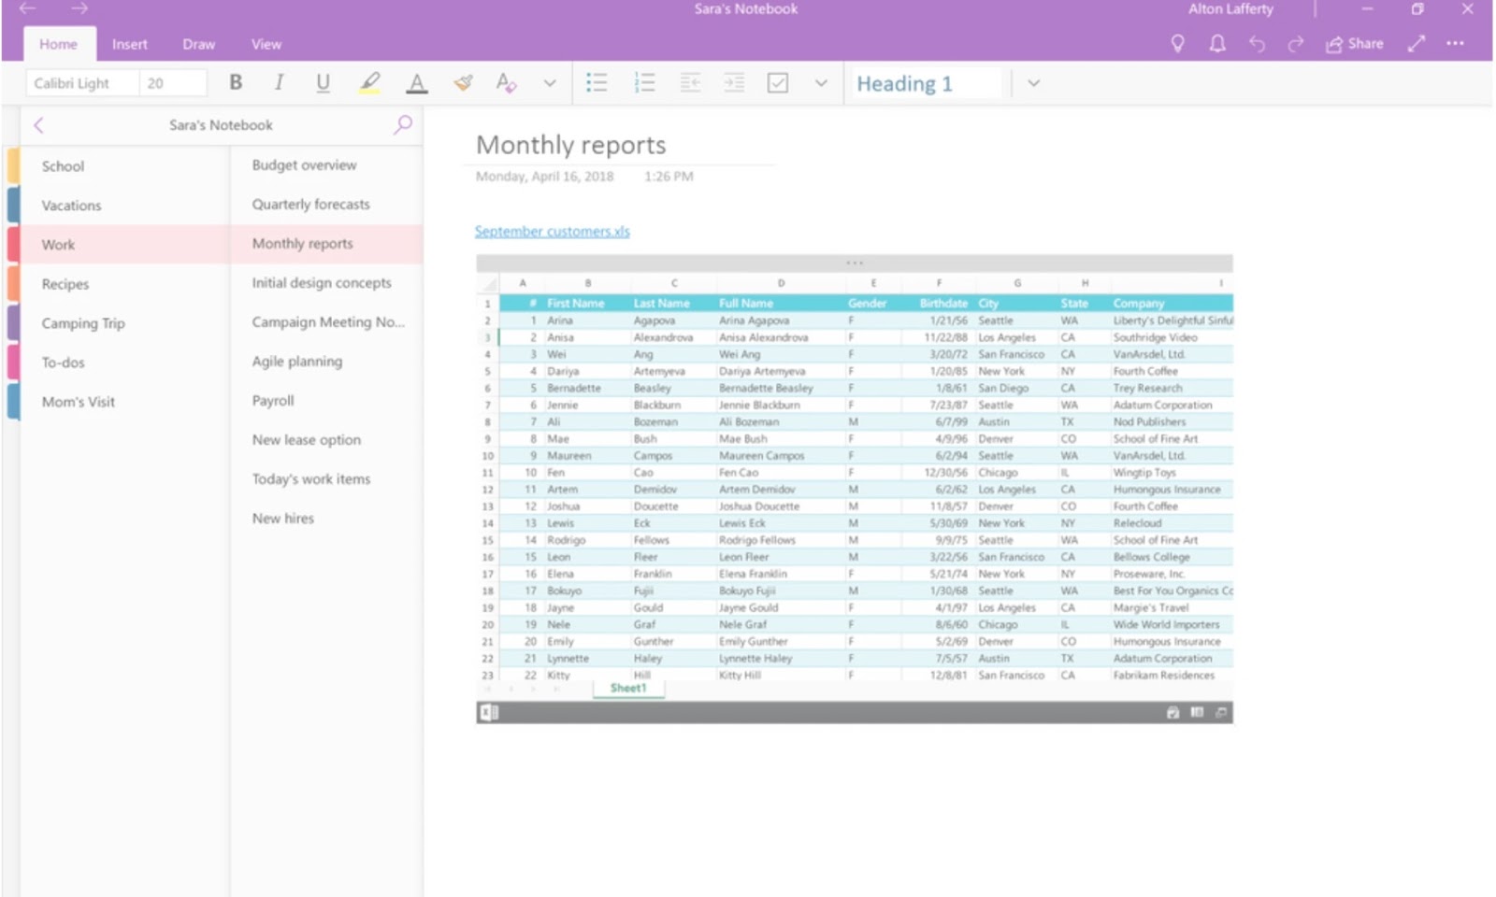
Task: Open the Initial design concepts page
Action: point(326,282)
